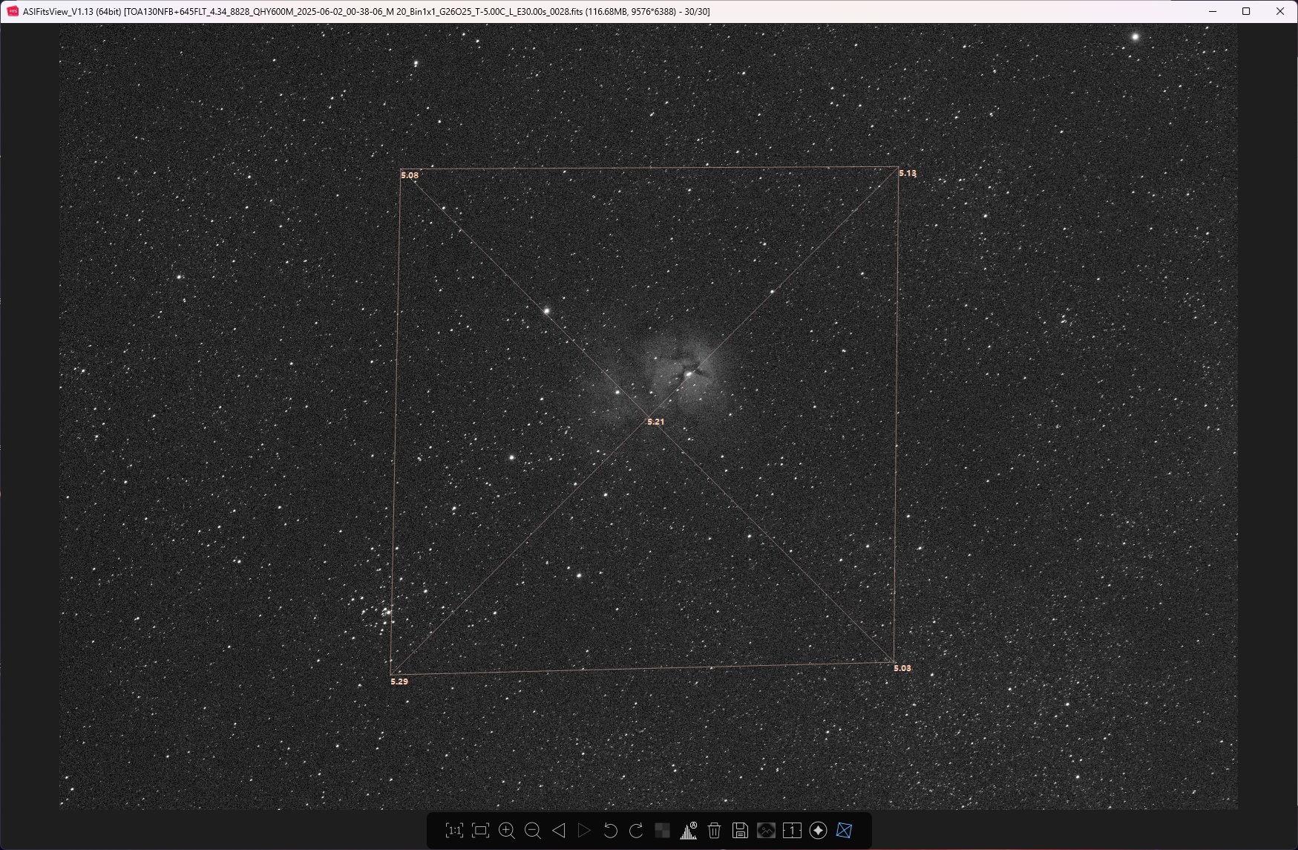Click the 5.08 top-left corner value

pos(410,175)
